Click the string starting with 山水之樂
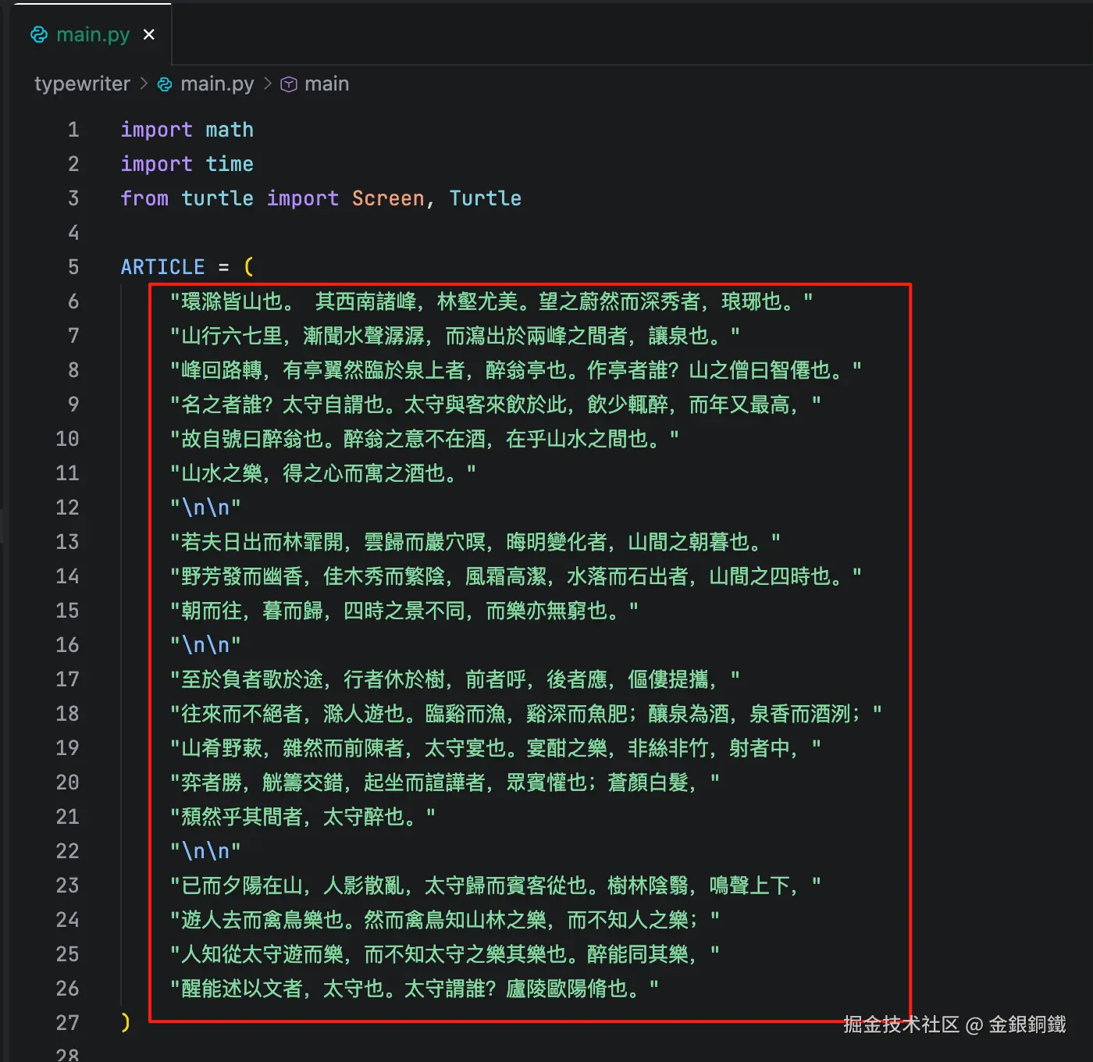Image resolution: width=1093 pixels, height=1062 pixels. point(323,473)
